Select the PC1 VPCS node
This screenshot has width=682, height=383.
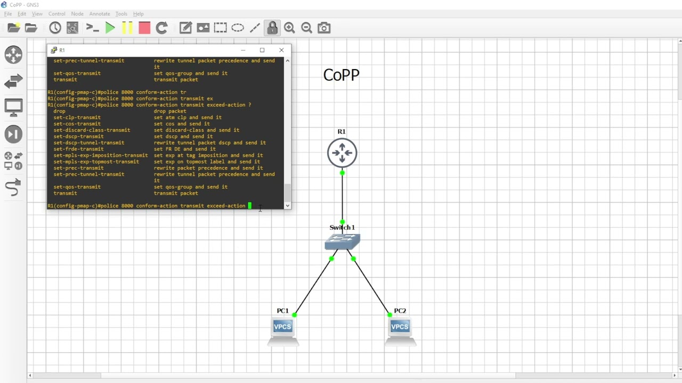[x=282, y=331]
